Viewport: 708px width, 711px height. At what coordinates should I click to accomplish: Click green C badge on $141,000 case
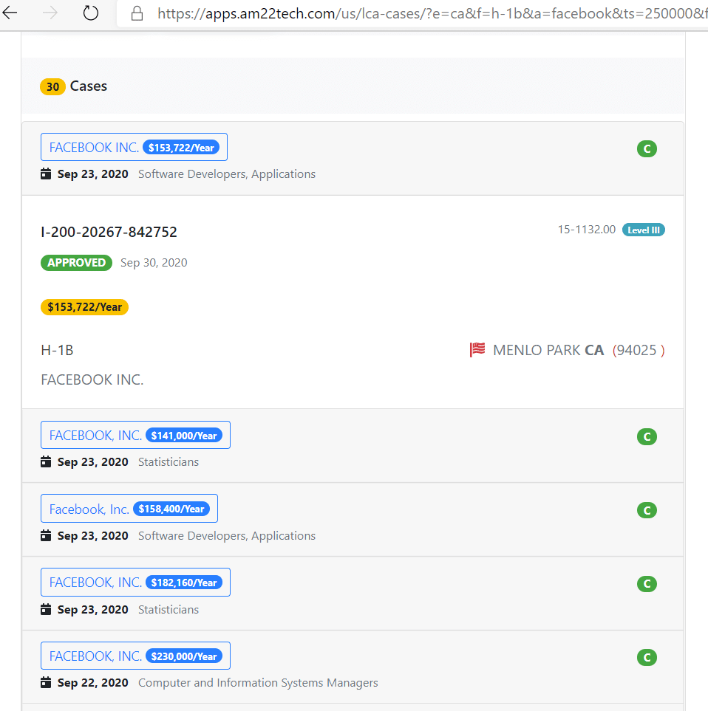coord(647,436)
